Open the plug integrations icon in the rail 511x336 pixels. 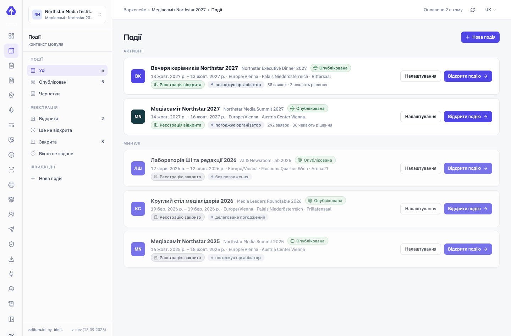tap(11, 274)
